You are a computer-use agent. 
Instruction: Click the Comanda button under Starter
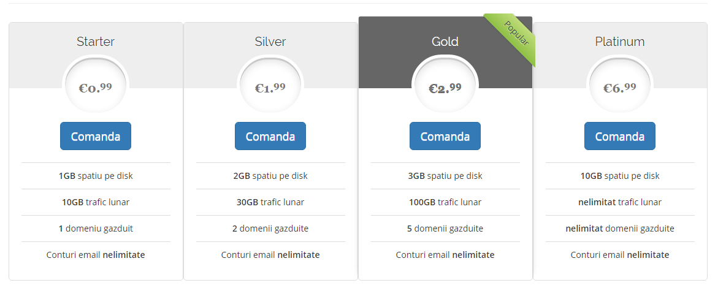tap(96, 136)
